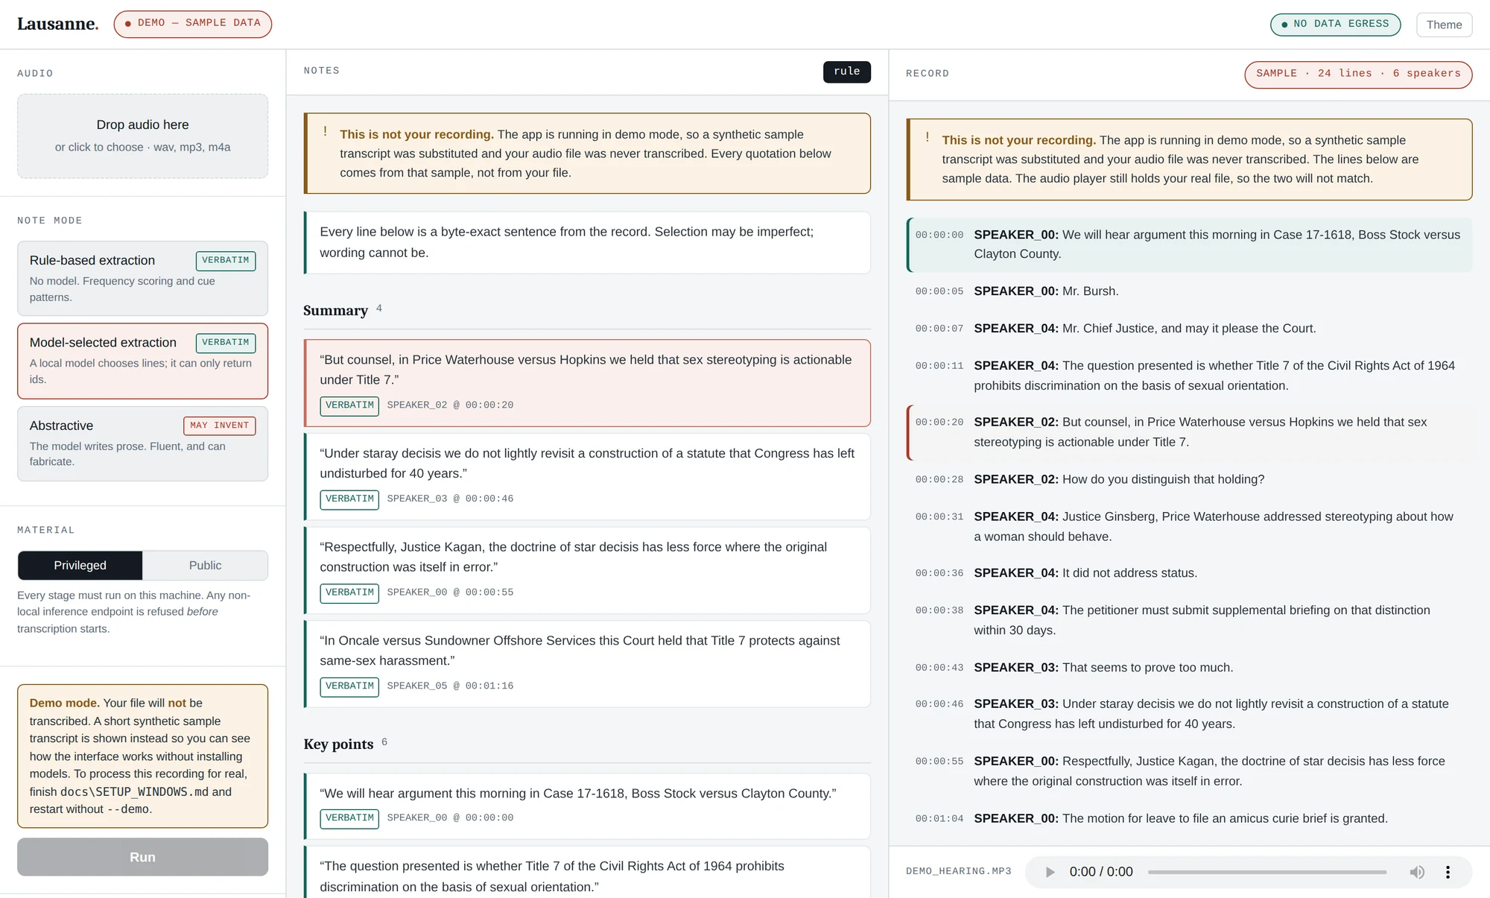The height and width of the screenshot is (898, 1490).
Task: Click the record line about supplemental briefing
Action: 1189,620
